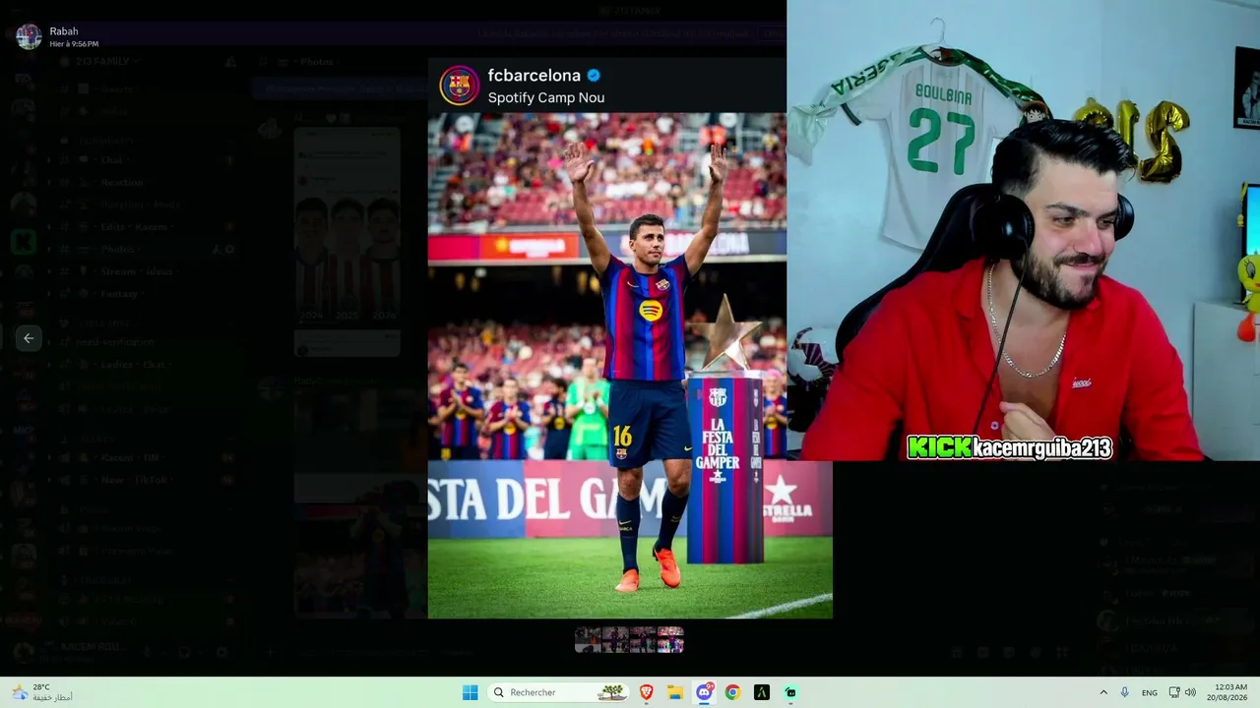
Task: Open Google Chrome from the taskbar
Action: 732,692
